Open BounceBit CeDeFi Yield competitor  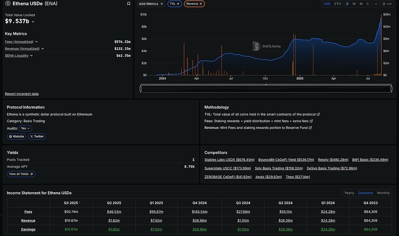click(x=286, y=160)
